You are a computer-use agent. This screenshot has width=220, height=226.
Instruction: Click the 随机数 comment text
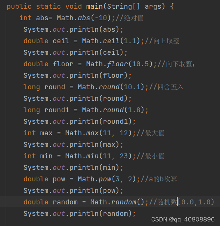[x=167, y=202]
